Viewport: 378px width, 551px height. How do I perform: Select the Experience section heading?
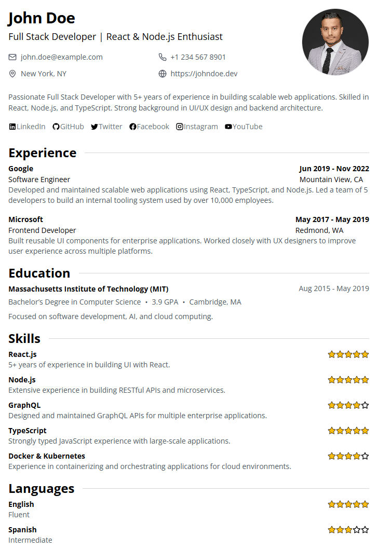tap(43, 153)
